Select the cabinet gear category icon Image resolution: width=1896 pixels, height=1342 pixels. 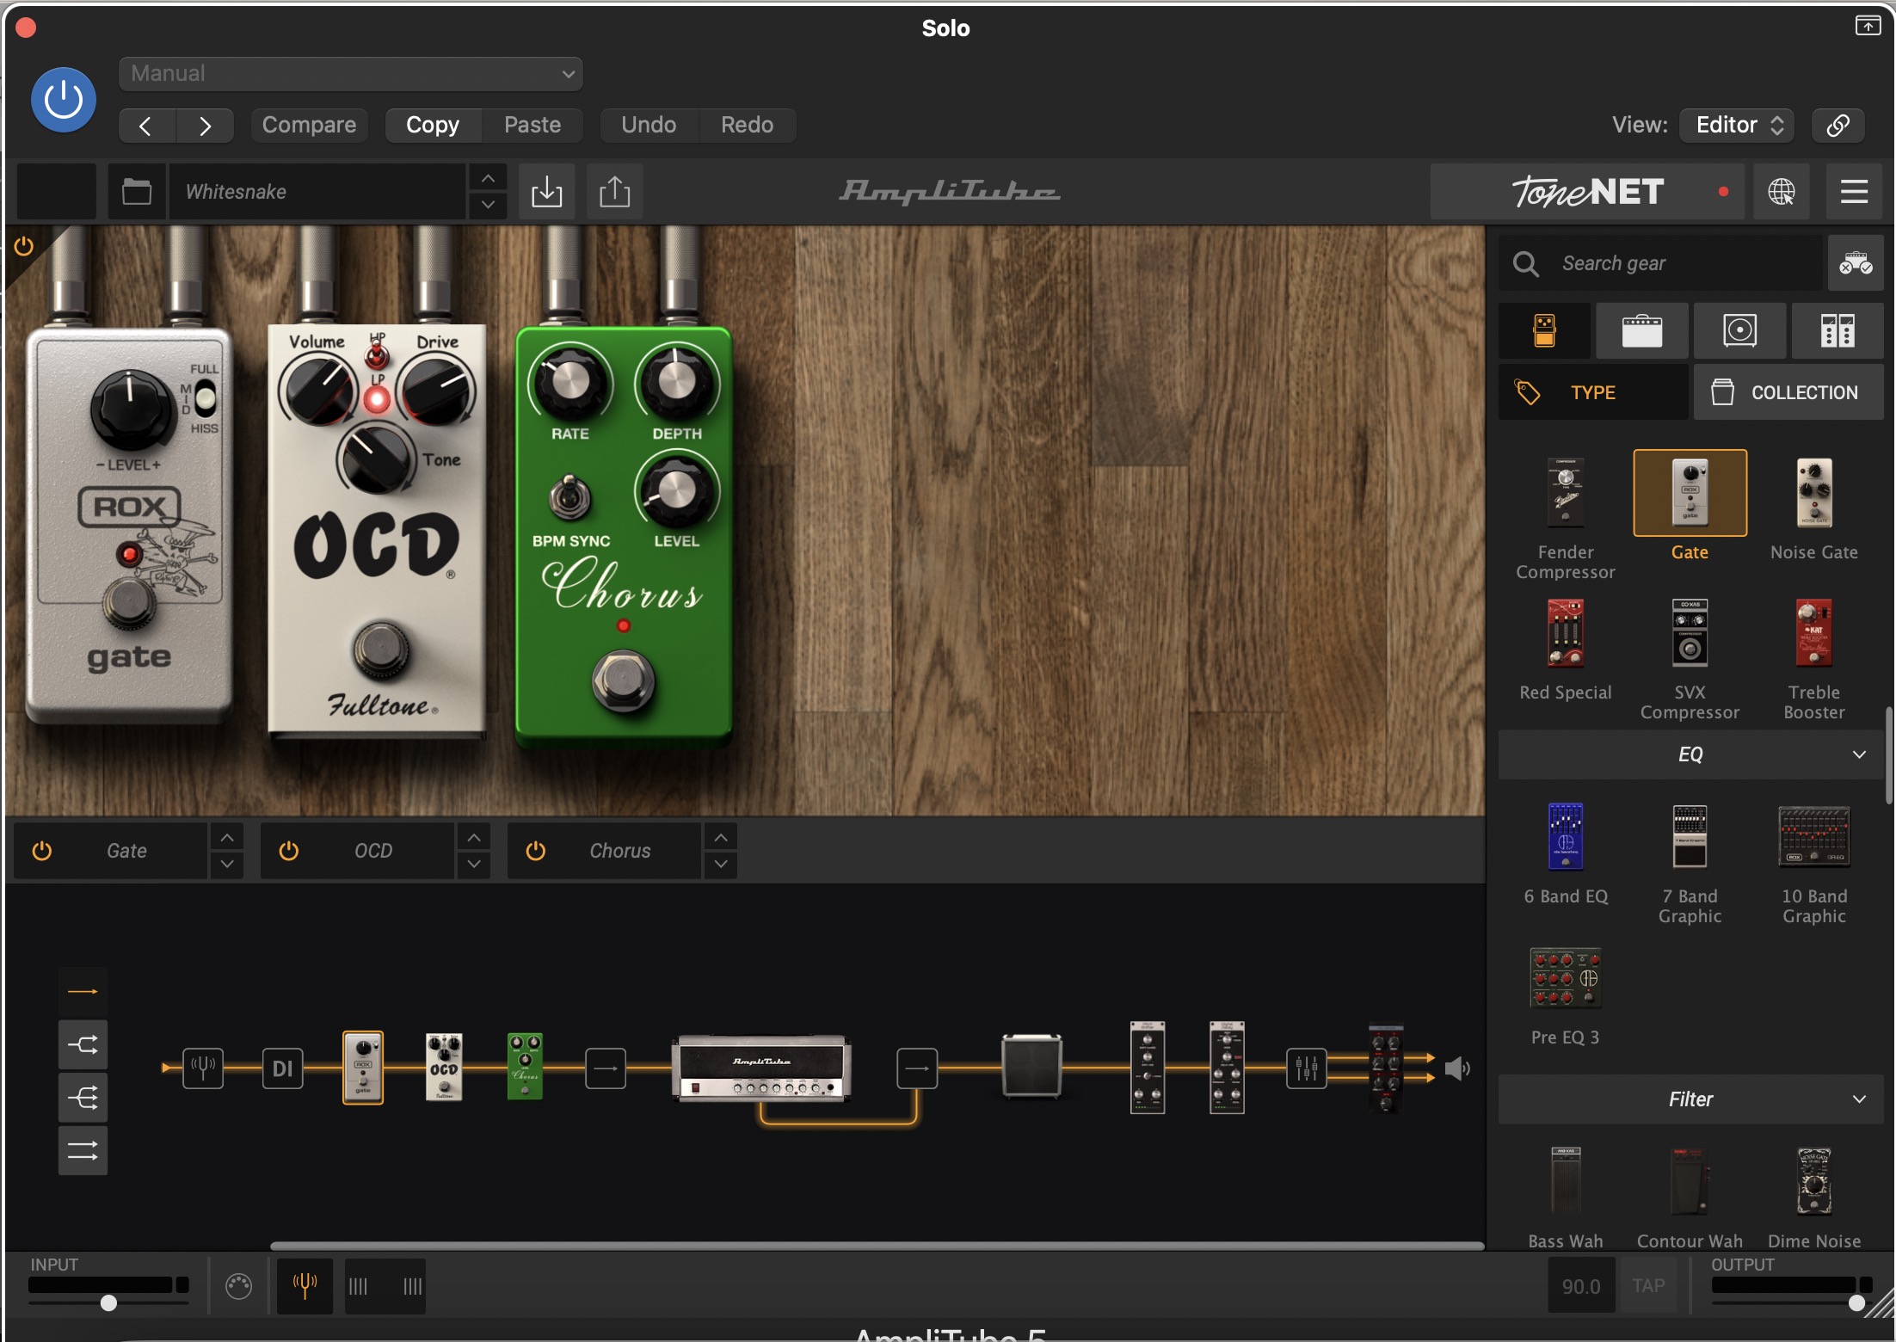(1739, 330)
